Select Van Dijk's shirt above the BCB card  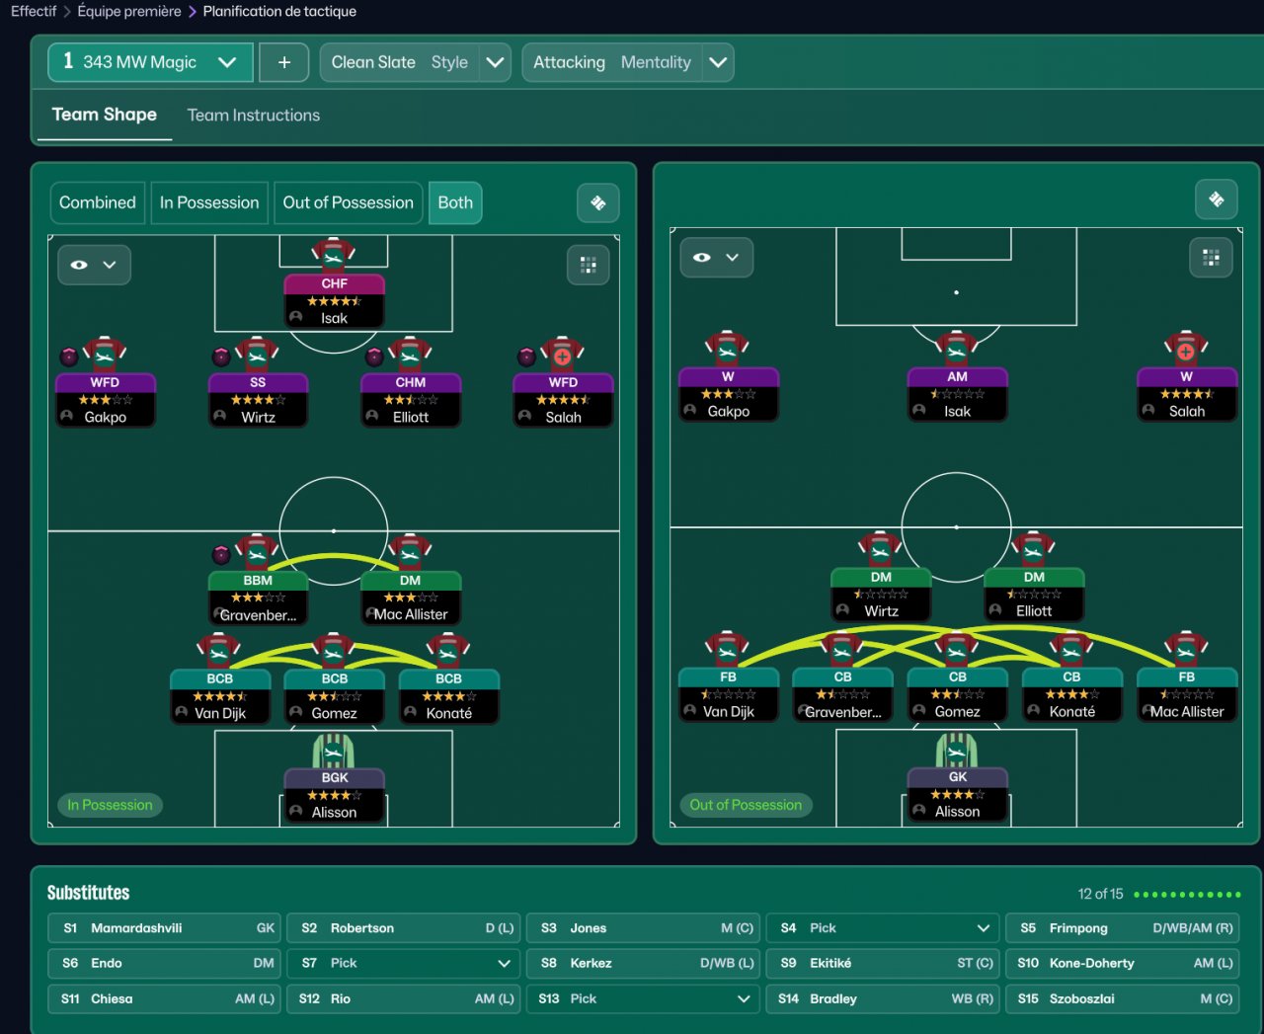click(x=219, y=651)
